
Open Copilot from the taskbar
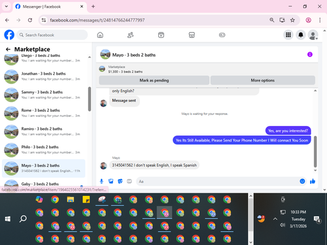(x=39, y=199)
